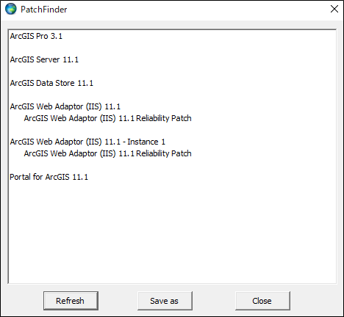This screenshot has width=344, height=317.
Task: Click gray dialog area between Refresh and Save as
Action: coord(118,301)
